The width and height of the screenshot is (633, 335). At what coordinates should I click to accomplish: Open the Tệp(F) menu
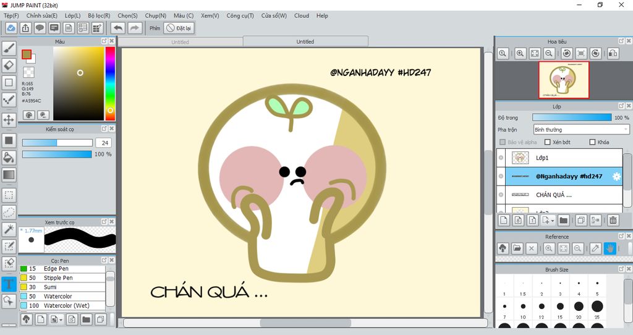coord(11,15)
